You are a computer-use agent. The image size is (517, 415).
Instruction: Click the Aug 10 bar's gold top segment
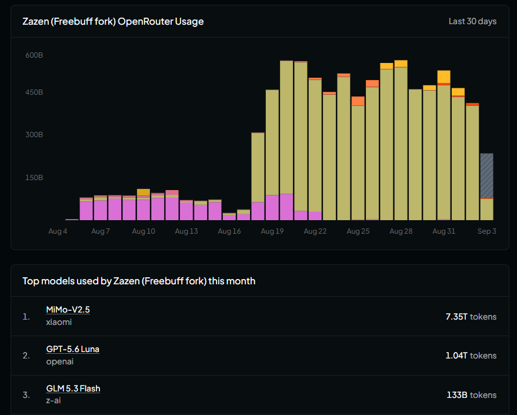point(144,192)
